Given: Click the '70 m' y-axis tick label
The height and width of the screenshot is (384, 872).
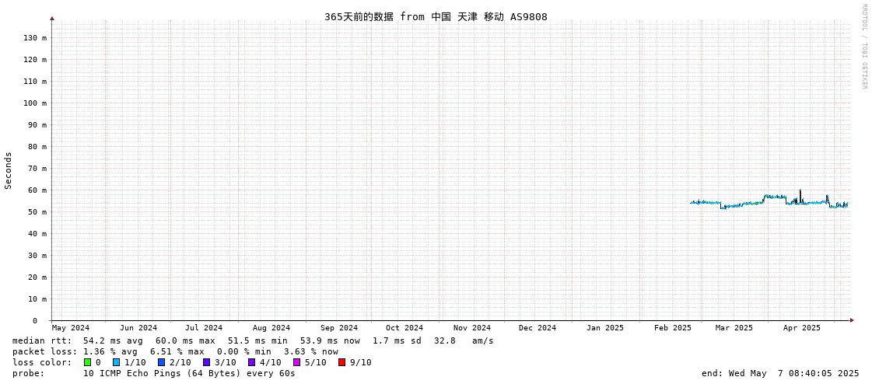Looking at the screenshot, I should (37, 169).
